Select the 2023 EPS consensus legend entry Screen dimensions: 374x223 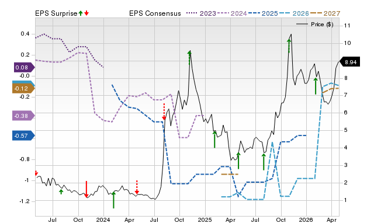201,13
